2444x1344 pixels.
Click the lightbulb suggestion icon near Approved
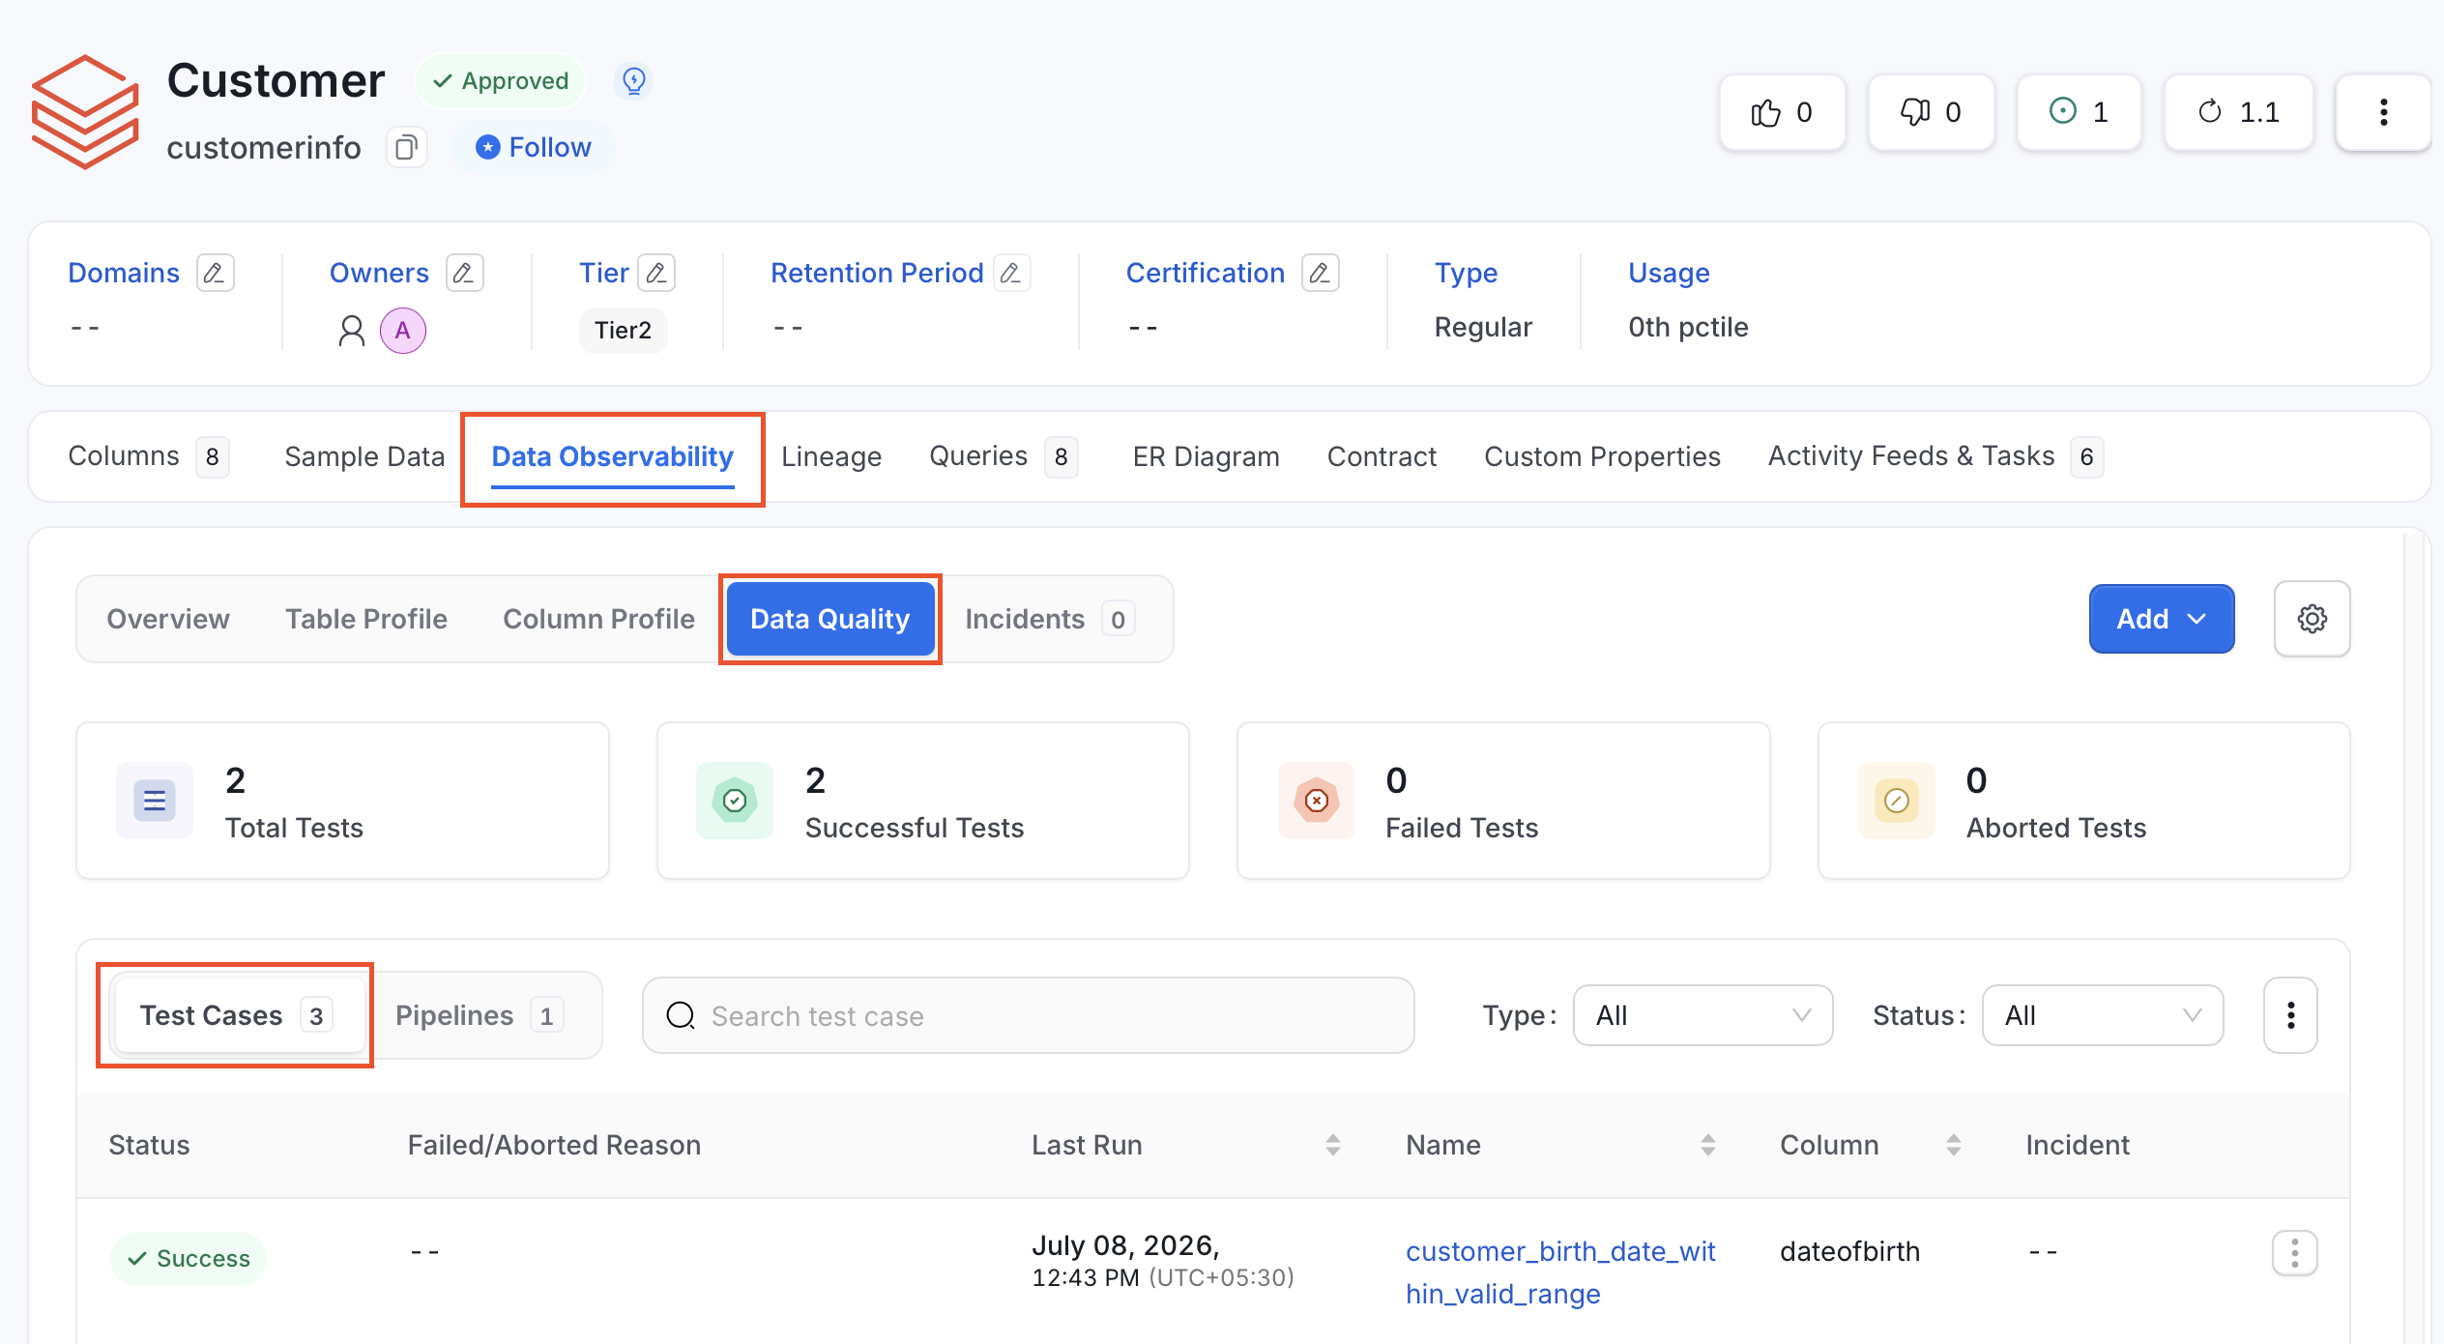point(634,80)
